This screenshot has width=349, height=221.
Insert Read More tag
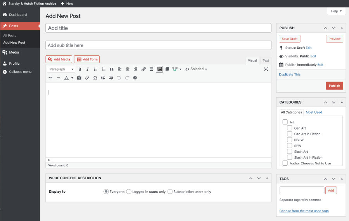151,69
